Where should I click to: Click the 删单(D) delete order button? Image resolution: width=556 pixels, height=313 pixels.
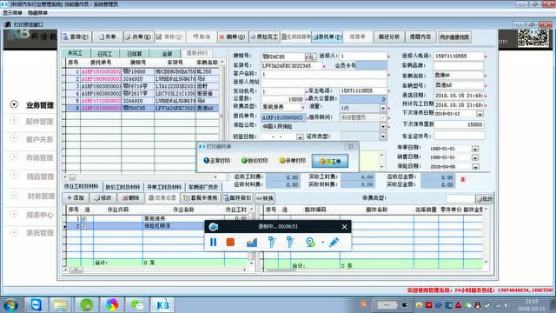[232, 37]
